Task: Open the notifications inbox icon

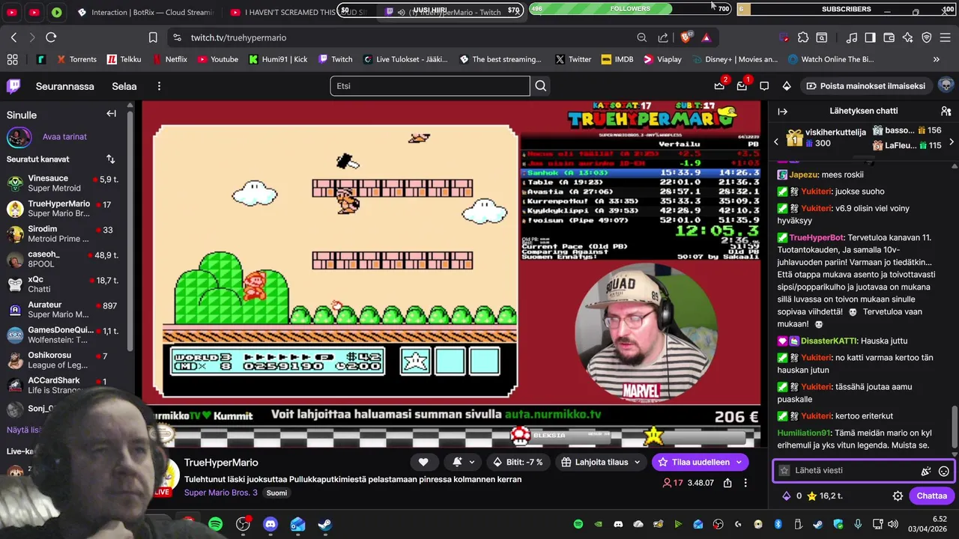Action: (742, 86)
